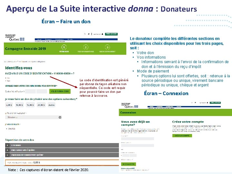Choose the 5,00 $ donation amount
Viewport: 232px width, 174px height.
coord(9,105)
